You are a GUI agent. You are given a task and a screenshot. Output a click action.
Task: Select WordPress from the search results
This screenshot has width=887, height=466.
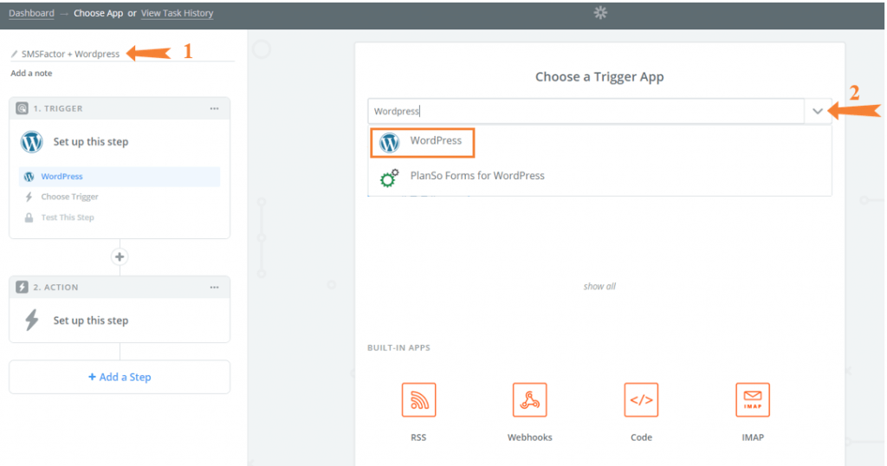click(422, 142)
